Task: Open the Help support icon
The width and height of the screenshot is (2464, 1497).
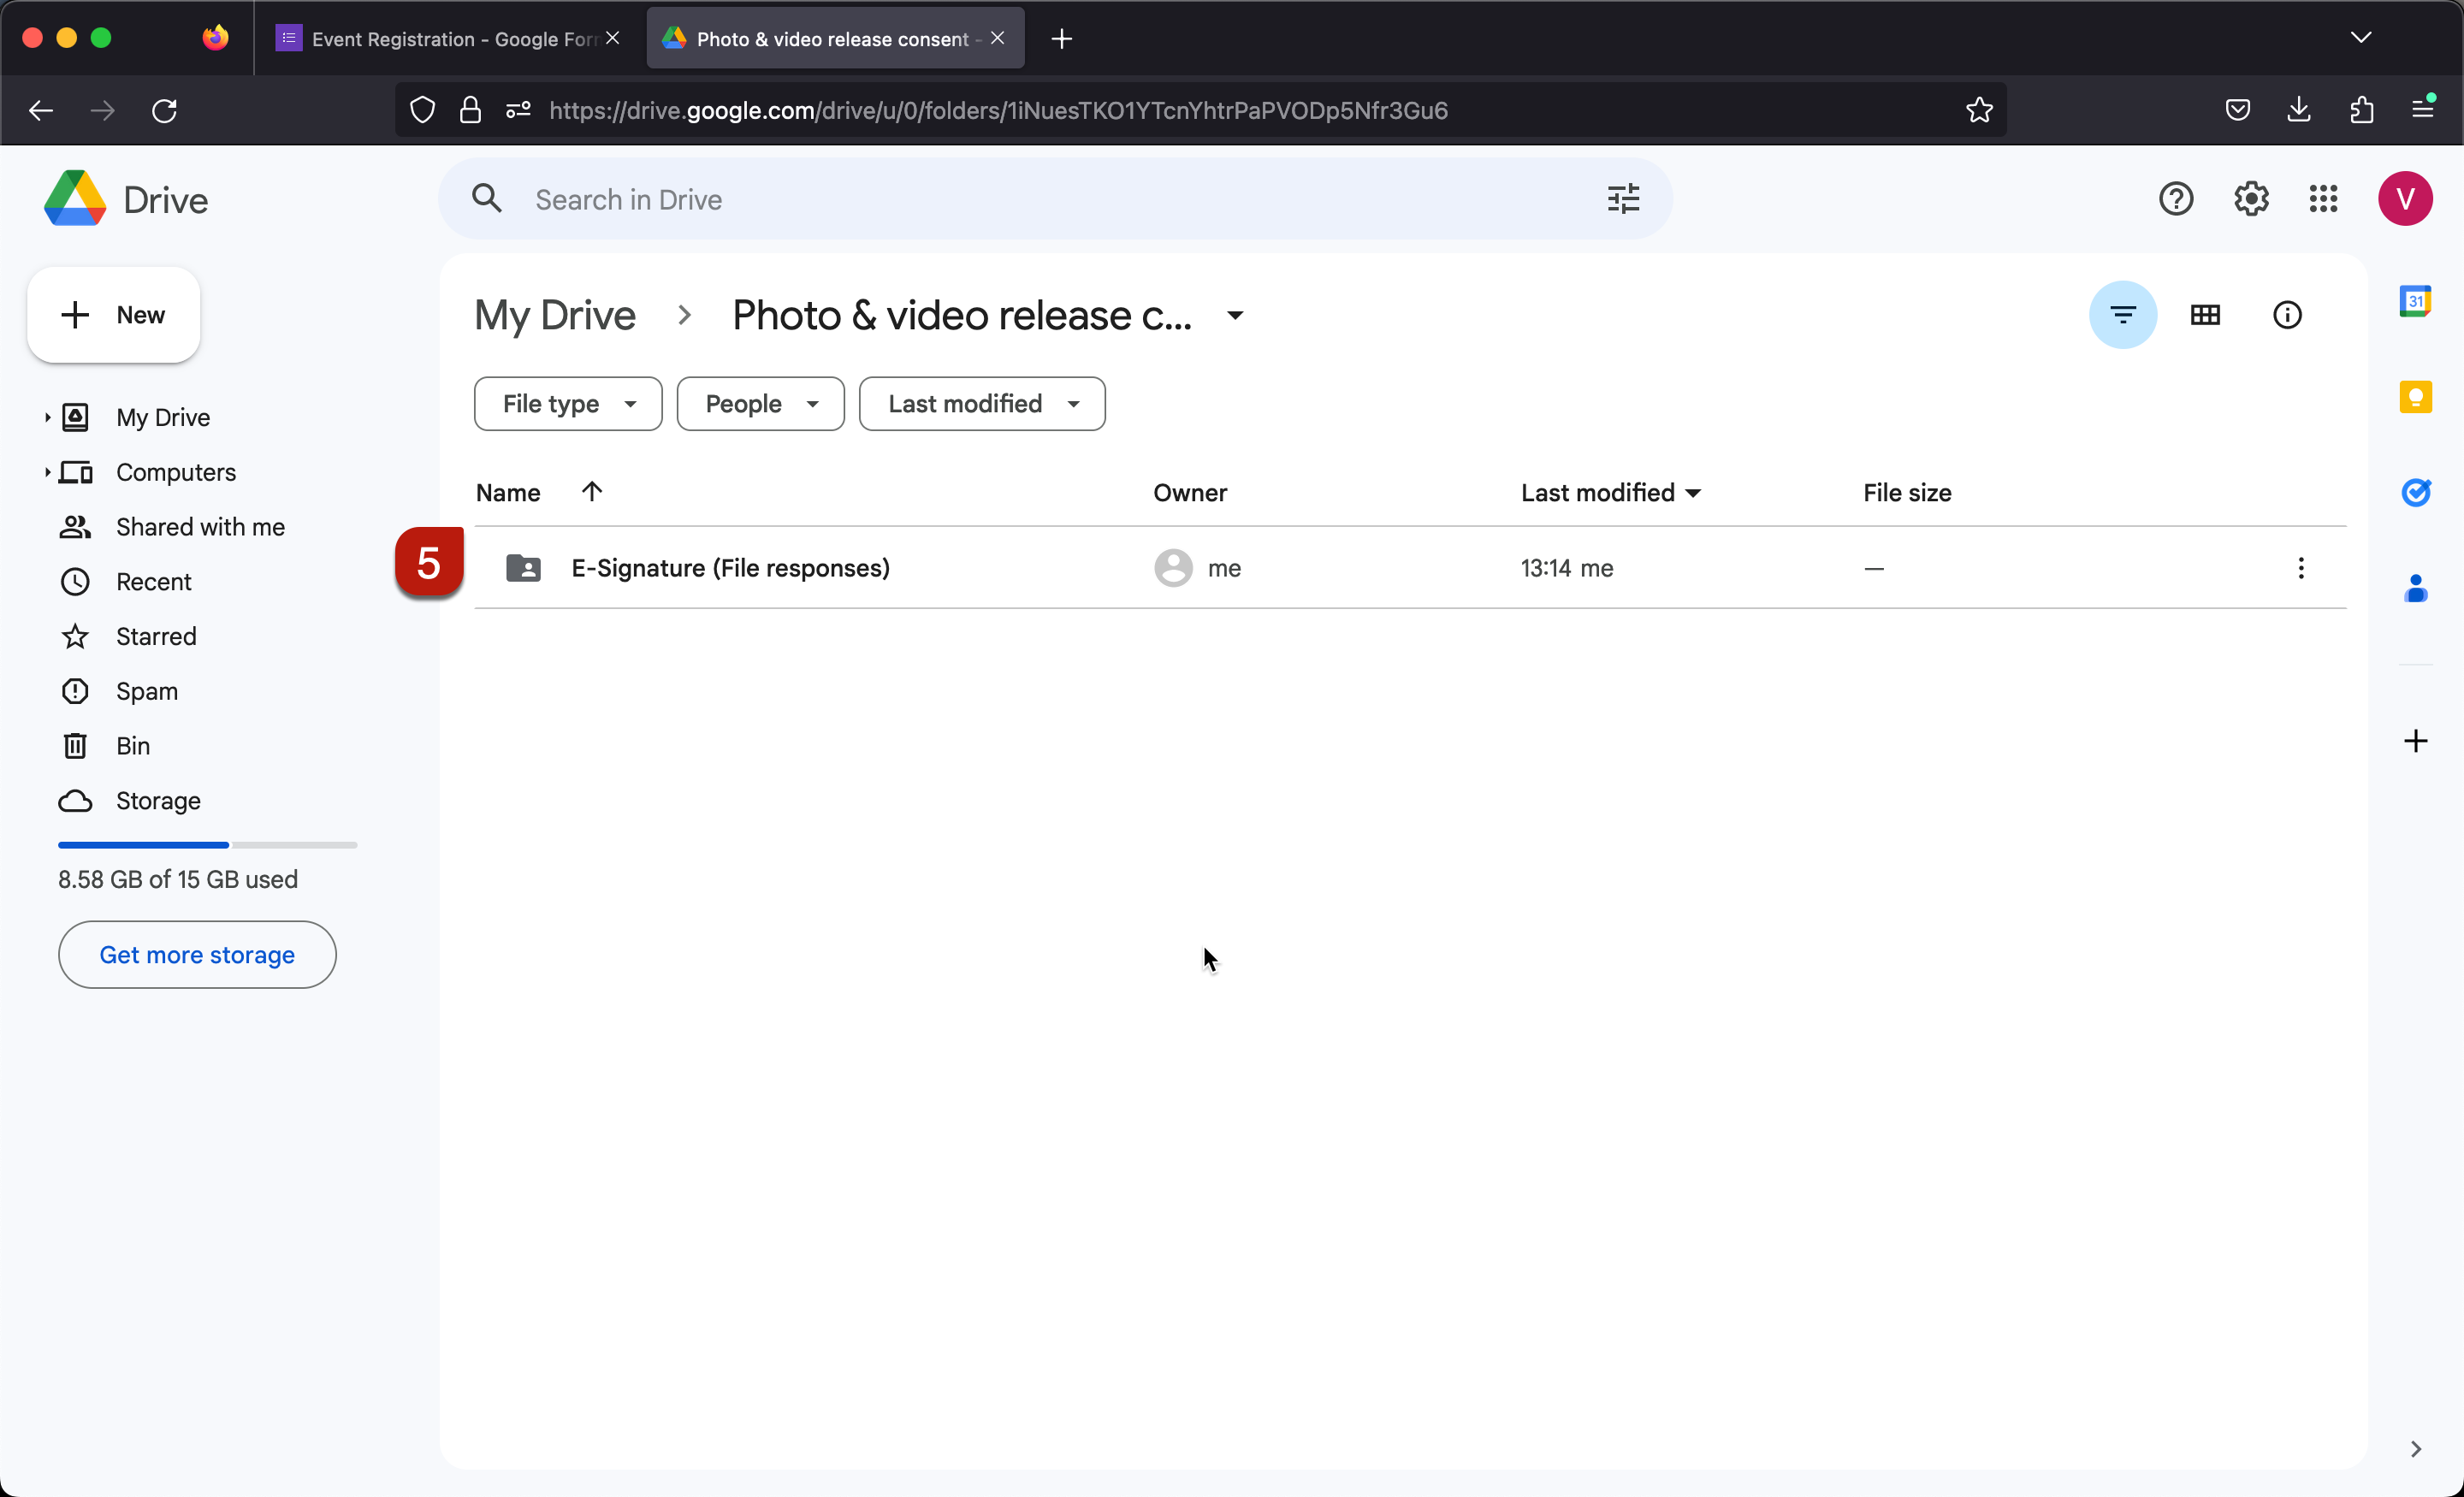Action: pyautogui.click(x=2176, y=198)
